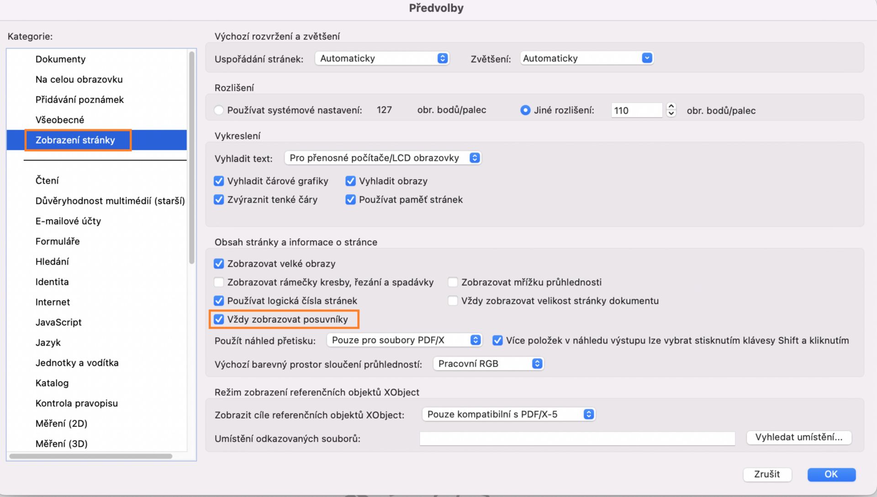Toggle the Vyhladit obrazy checkbox
Viewport: 877px width, 497px height.
click(351, 181)
